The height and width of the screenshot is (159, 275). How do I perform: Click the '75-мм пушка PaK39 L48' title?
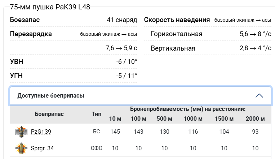click(50, 7)
